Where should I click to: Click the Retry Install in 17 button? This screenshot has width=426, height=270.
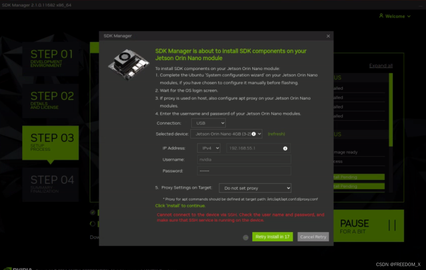(272, 237)
